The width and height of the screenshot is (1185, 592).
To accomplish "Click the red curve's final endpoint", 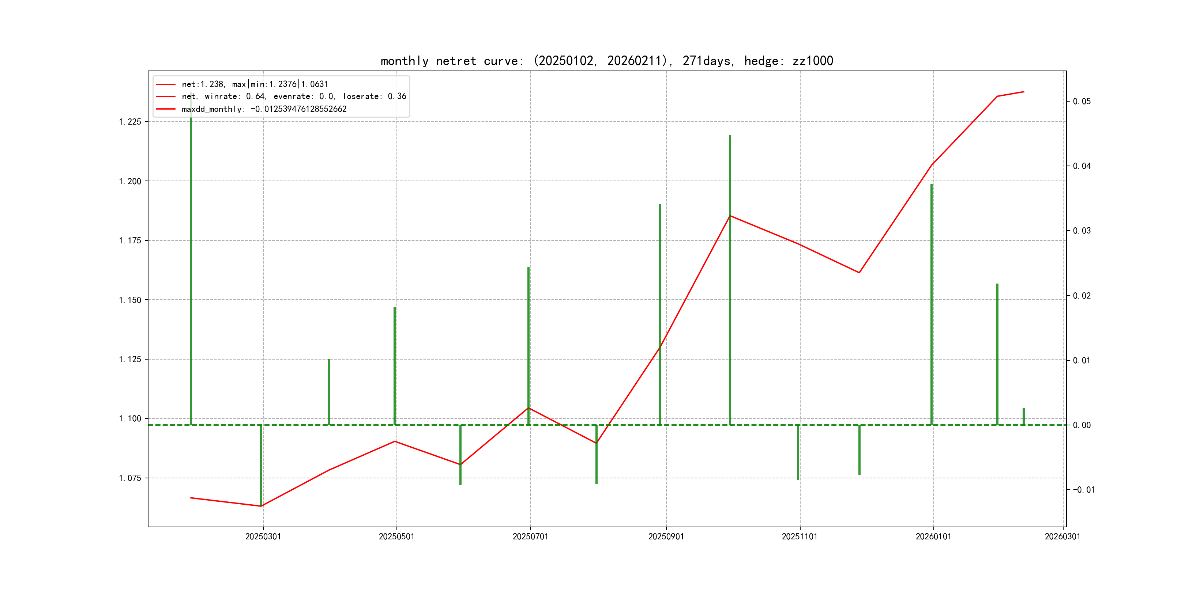I will [1024, 92].
